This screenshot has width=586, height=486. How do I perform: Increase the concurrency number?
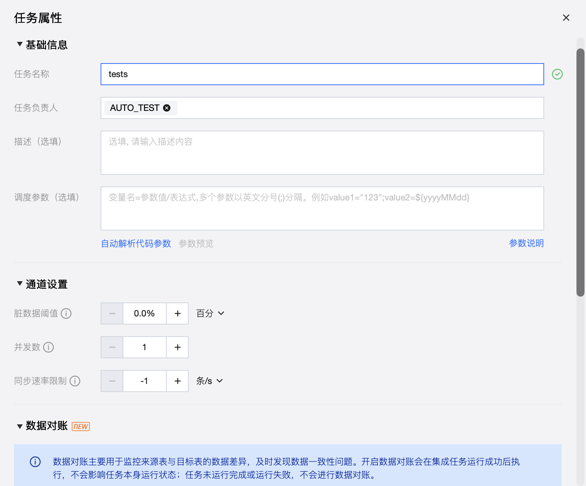[178, 347]
